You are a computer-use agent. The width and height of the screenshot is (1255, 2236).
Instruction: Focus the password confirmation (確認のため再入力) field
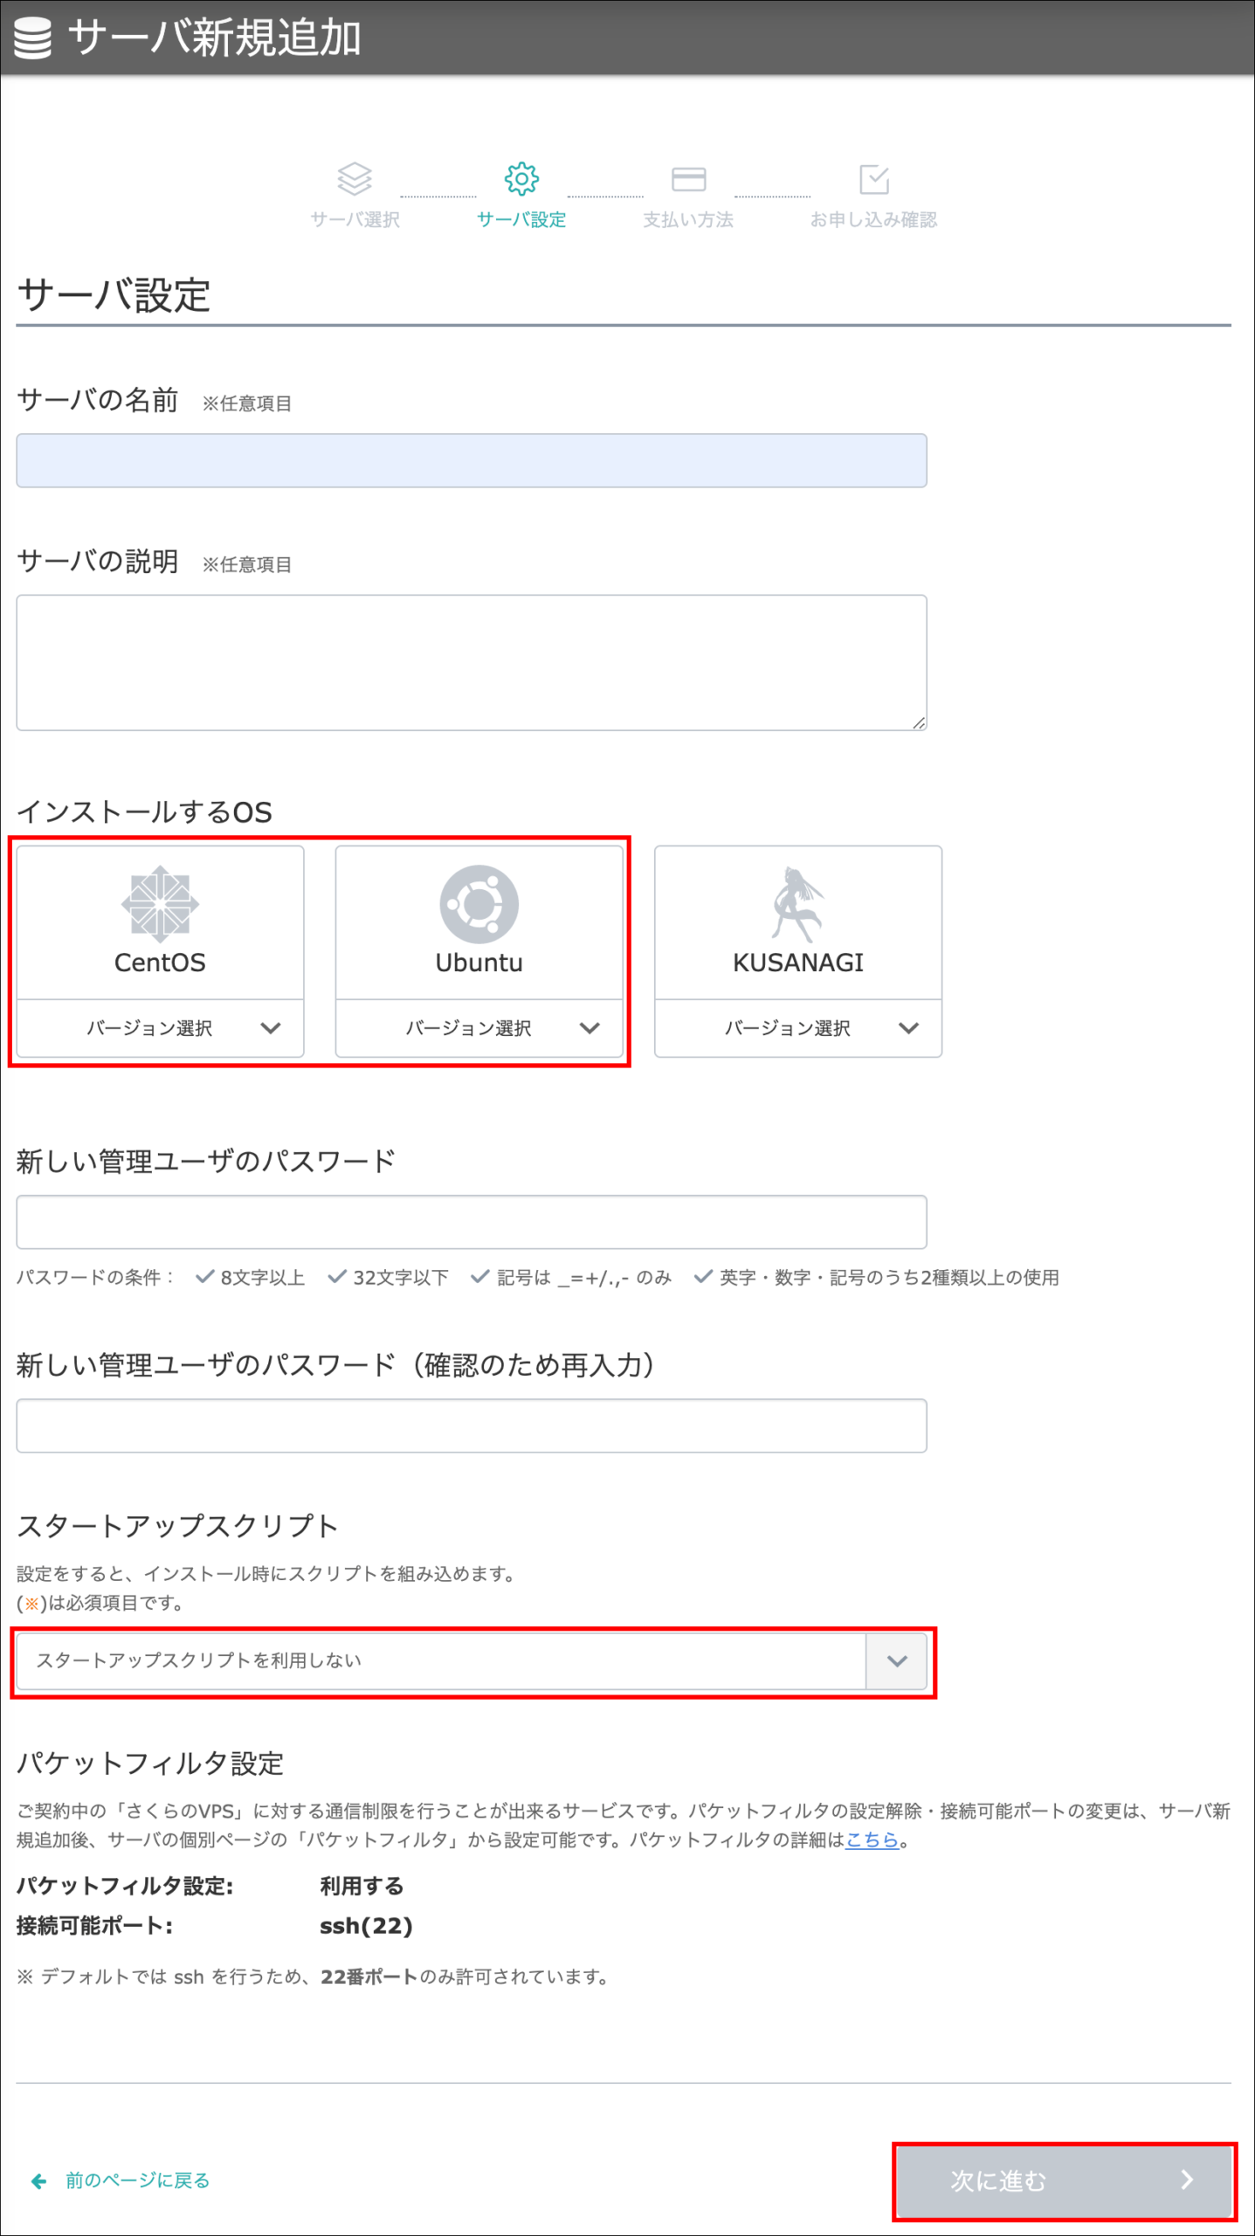(472, 1426)
